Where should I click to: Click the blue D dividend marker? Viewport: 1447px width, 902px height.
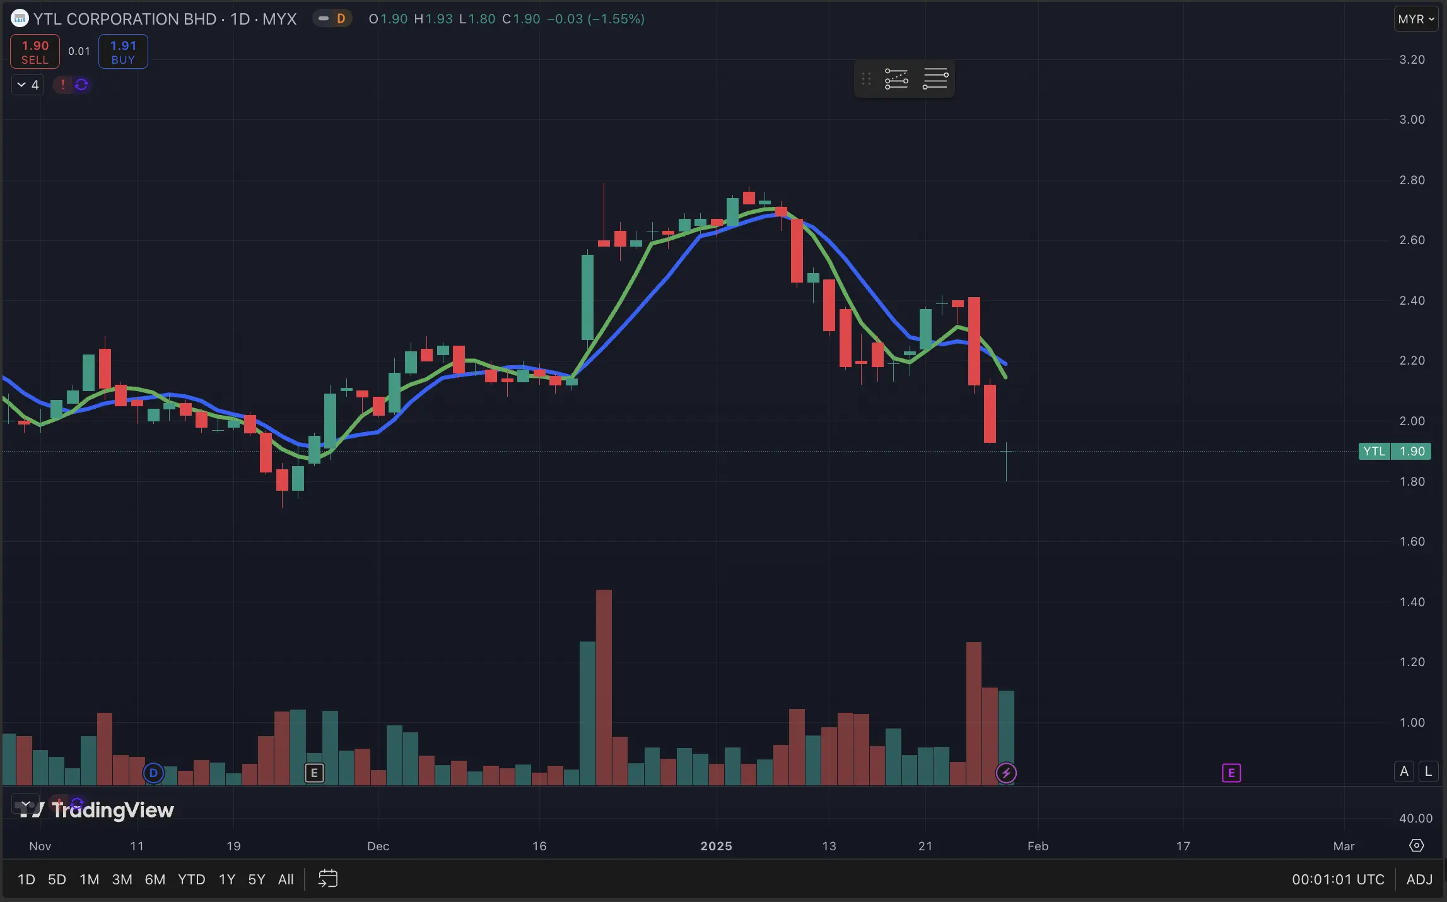click(153, 773)
